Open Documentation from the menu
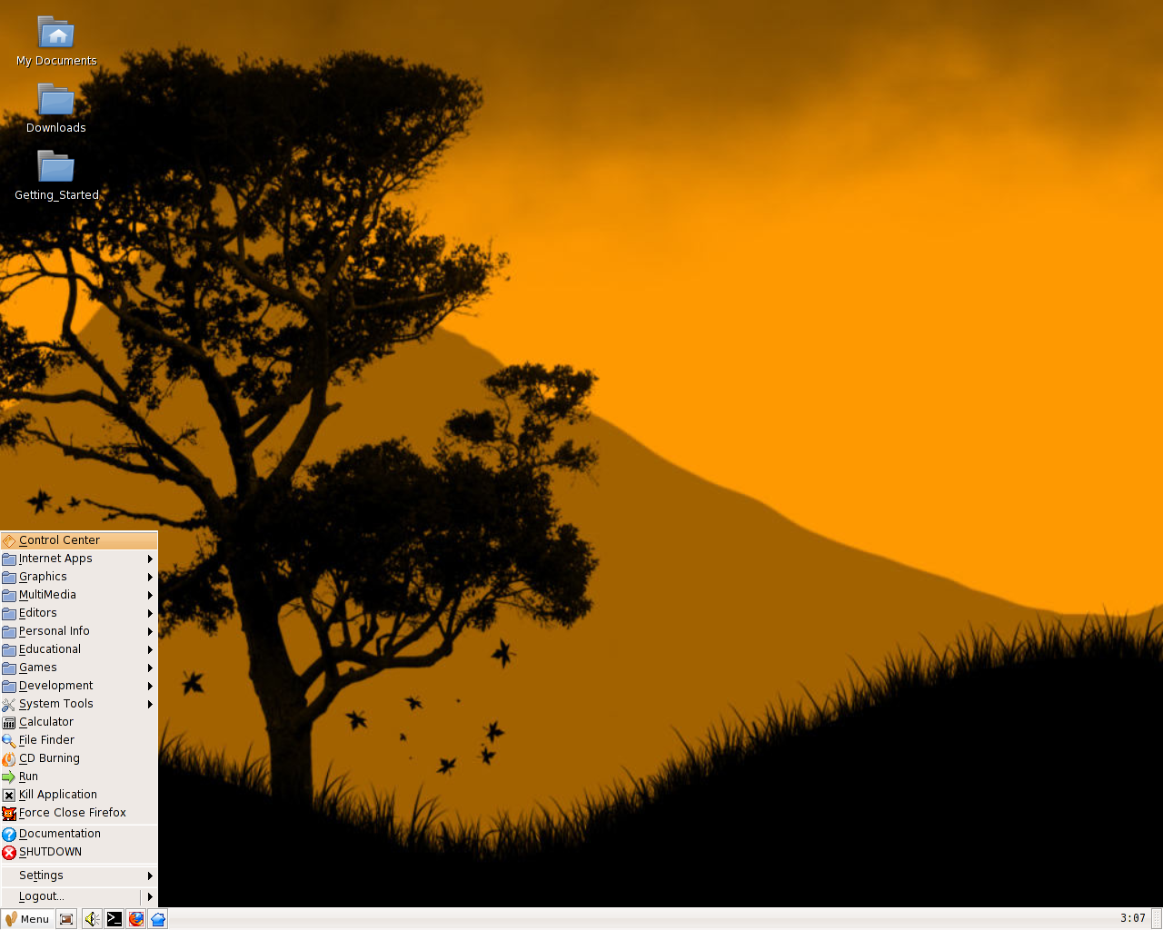The image size is (1163, 930). coord(79,834)
